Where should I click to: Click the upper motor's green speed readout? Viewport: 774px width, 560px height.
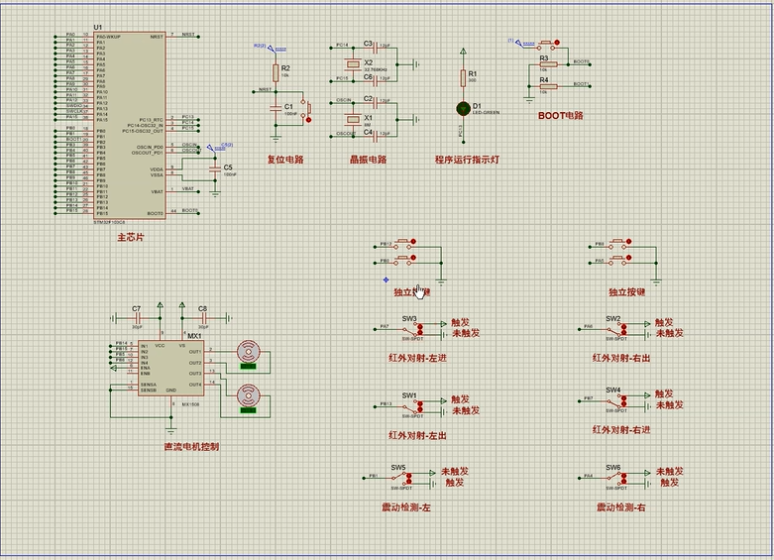[248, 366]
